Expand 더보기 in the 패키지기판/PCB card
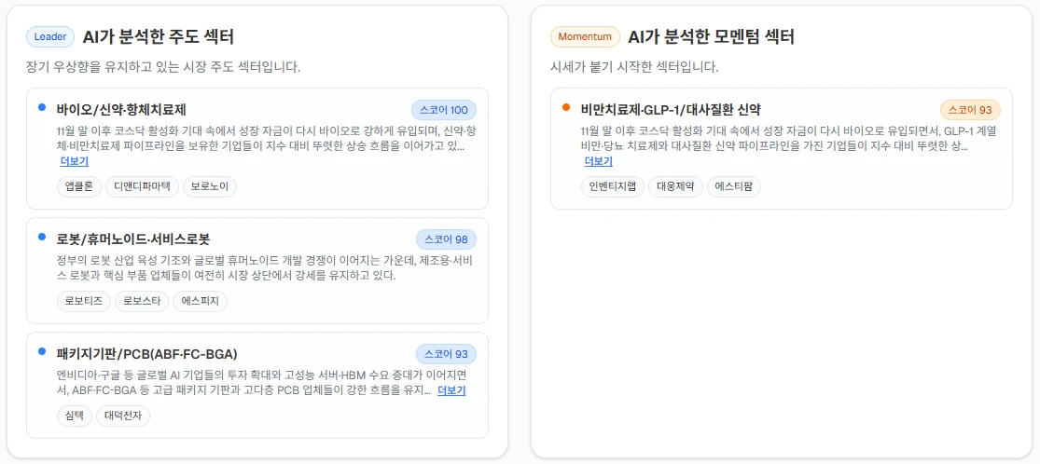 pos(451,390)
